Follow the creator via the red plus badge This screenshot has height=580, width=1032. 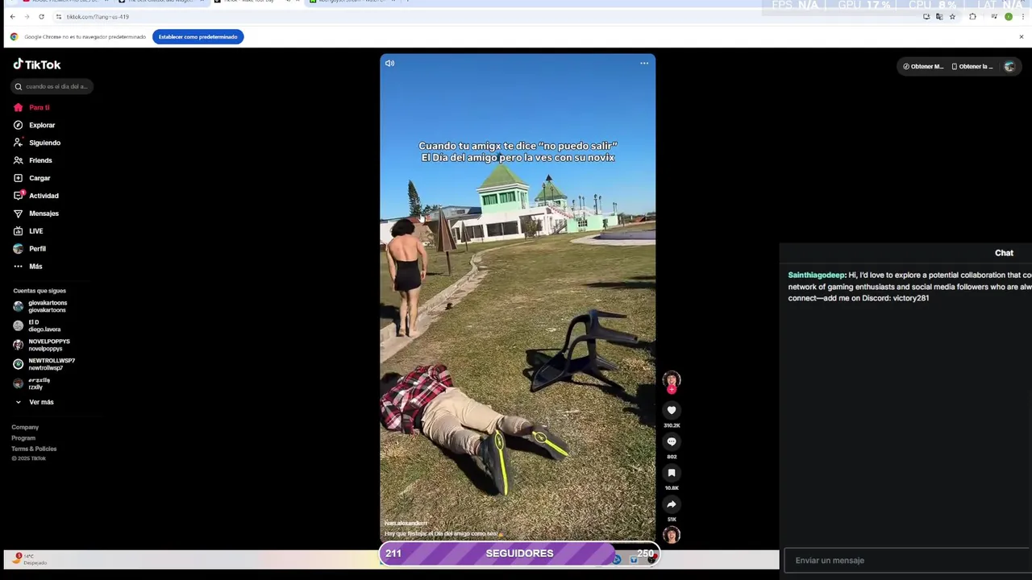672,390
